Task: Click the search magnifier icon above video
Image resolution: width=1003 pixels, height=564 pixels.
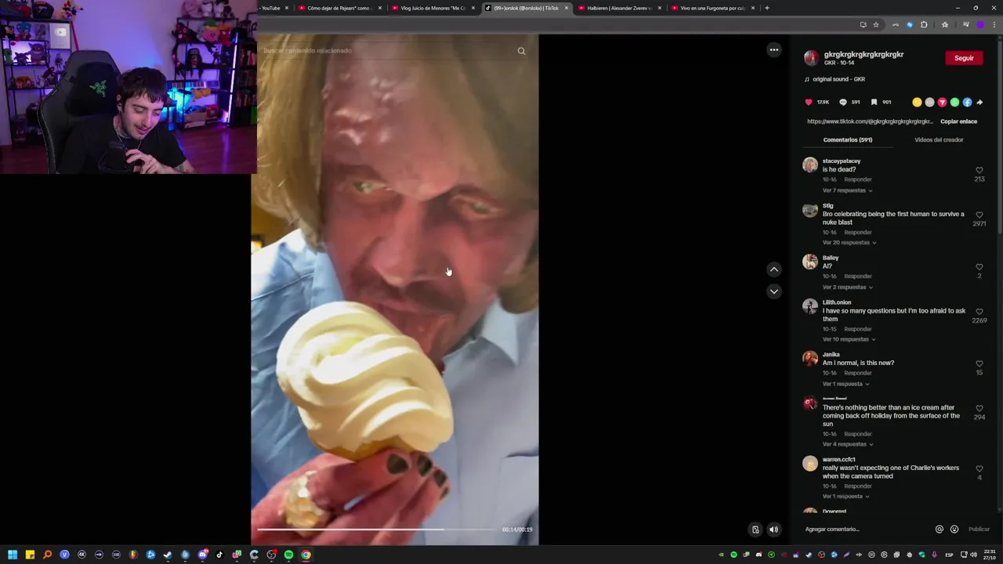Action: coord(521,51)
